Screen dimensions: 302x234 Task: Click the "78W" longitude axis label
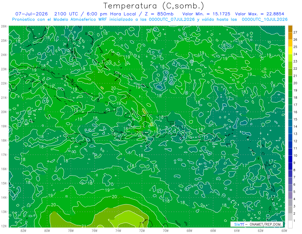[71, 230]
